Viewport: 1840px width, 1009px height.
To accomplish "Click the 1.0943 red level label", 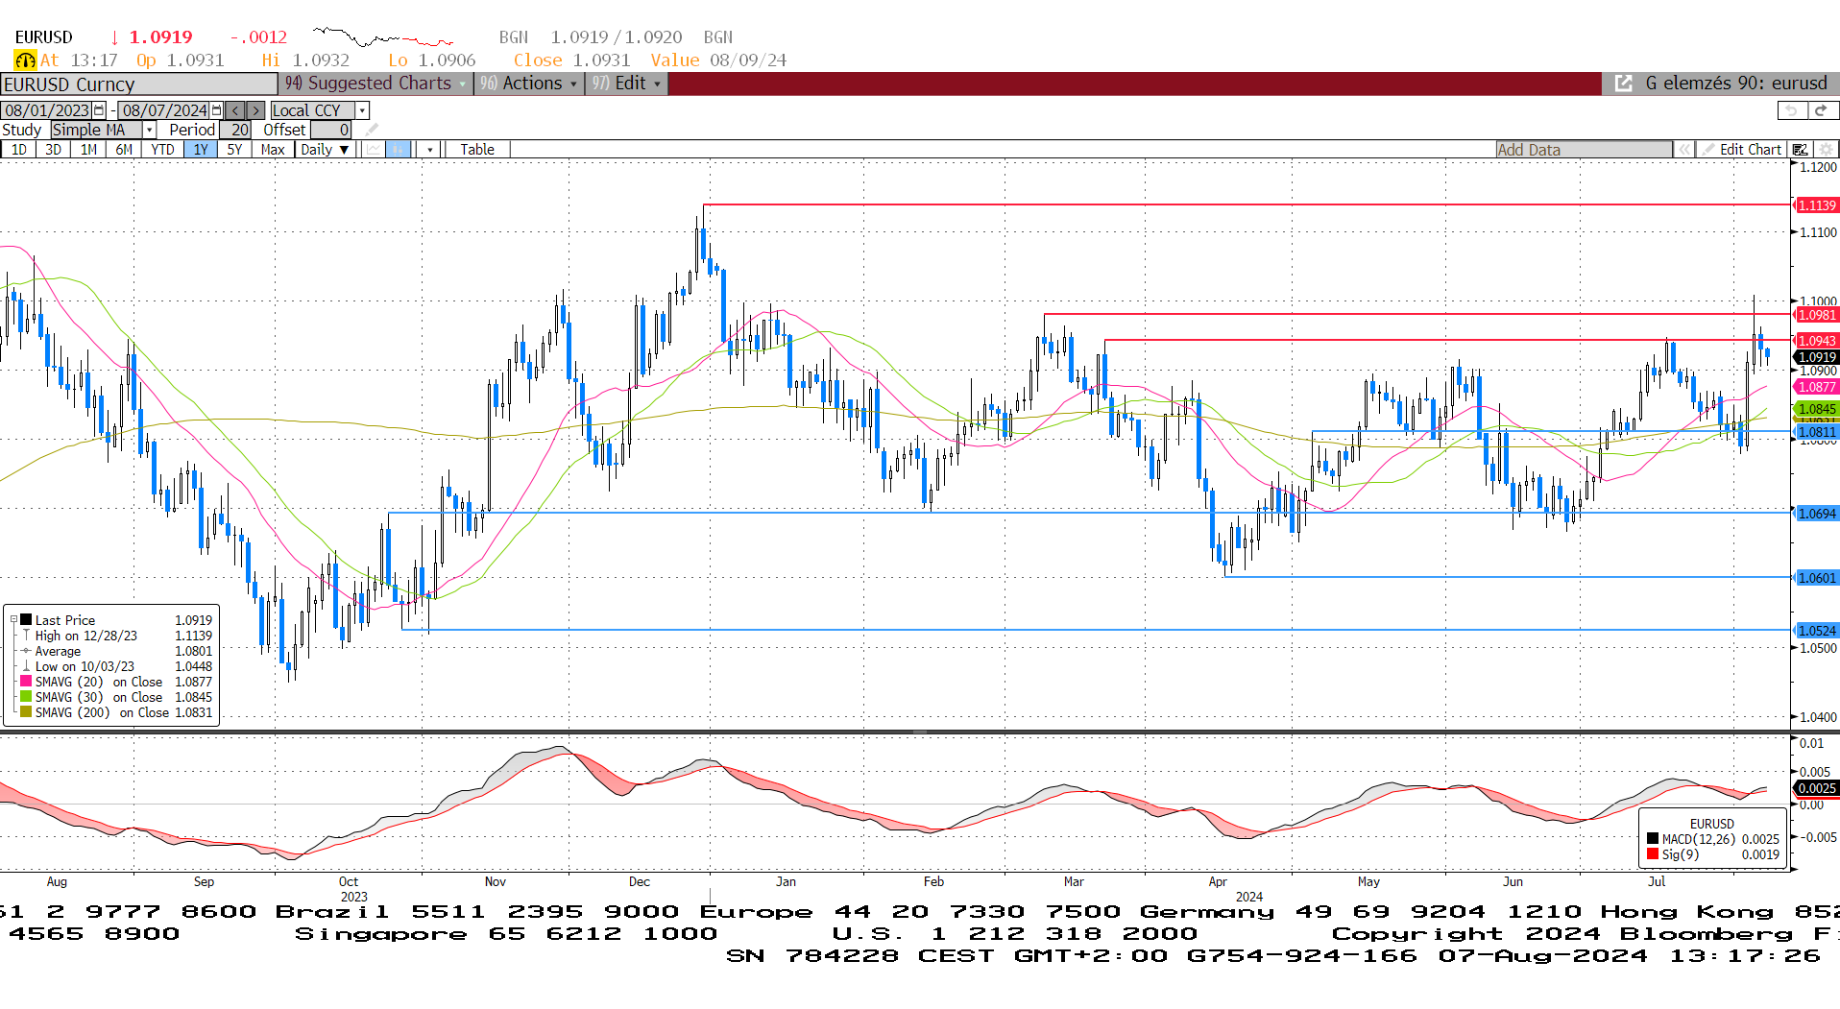I will click(x=1817, y=341).
